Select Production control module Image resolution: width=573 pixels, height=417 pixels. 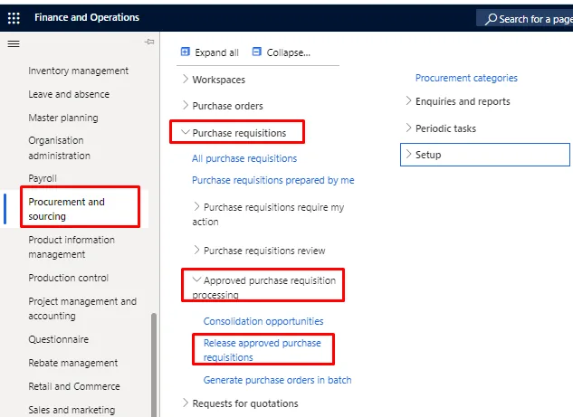(68, 278)
